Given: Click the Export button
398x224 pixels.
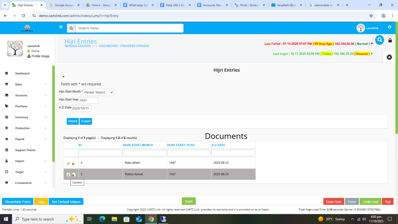Looking at the screenshot, I should coord(86,121).
